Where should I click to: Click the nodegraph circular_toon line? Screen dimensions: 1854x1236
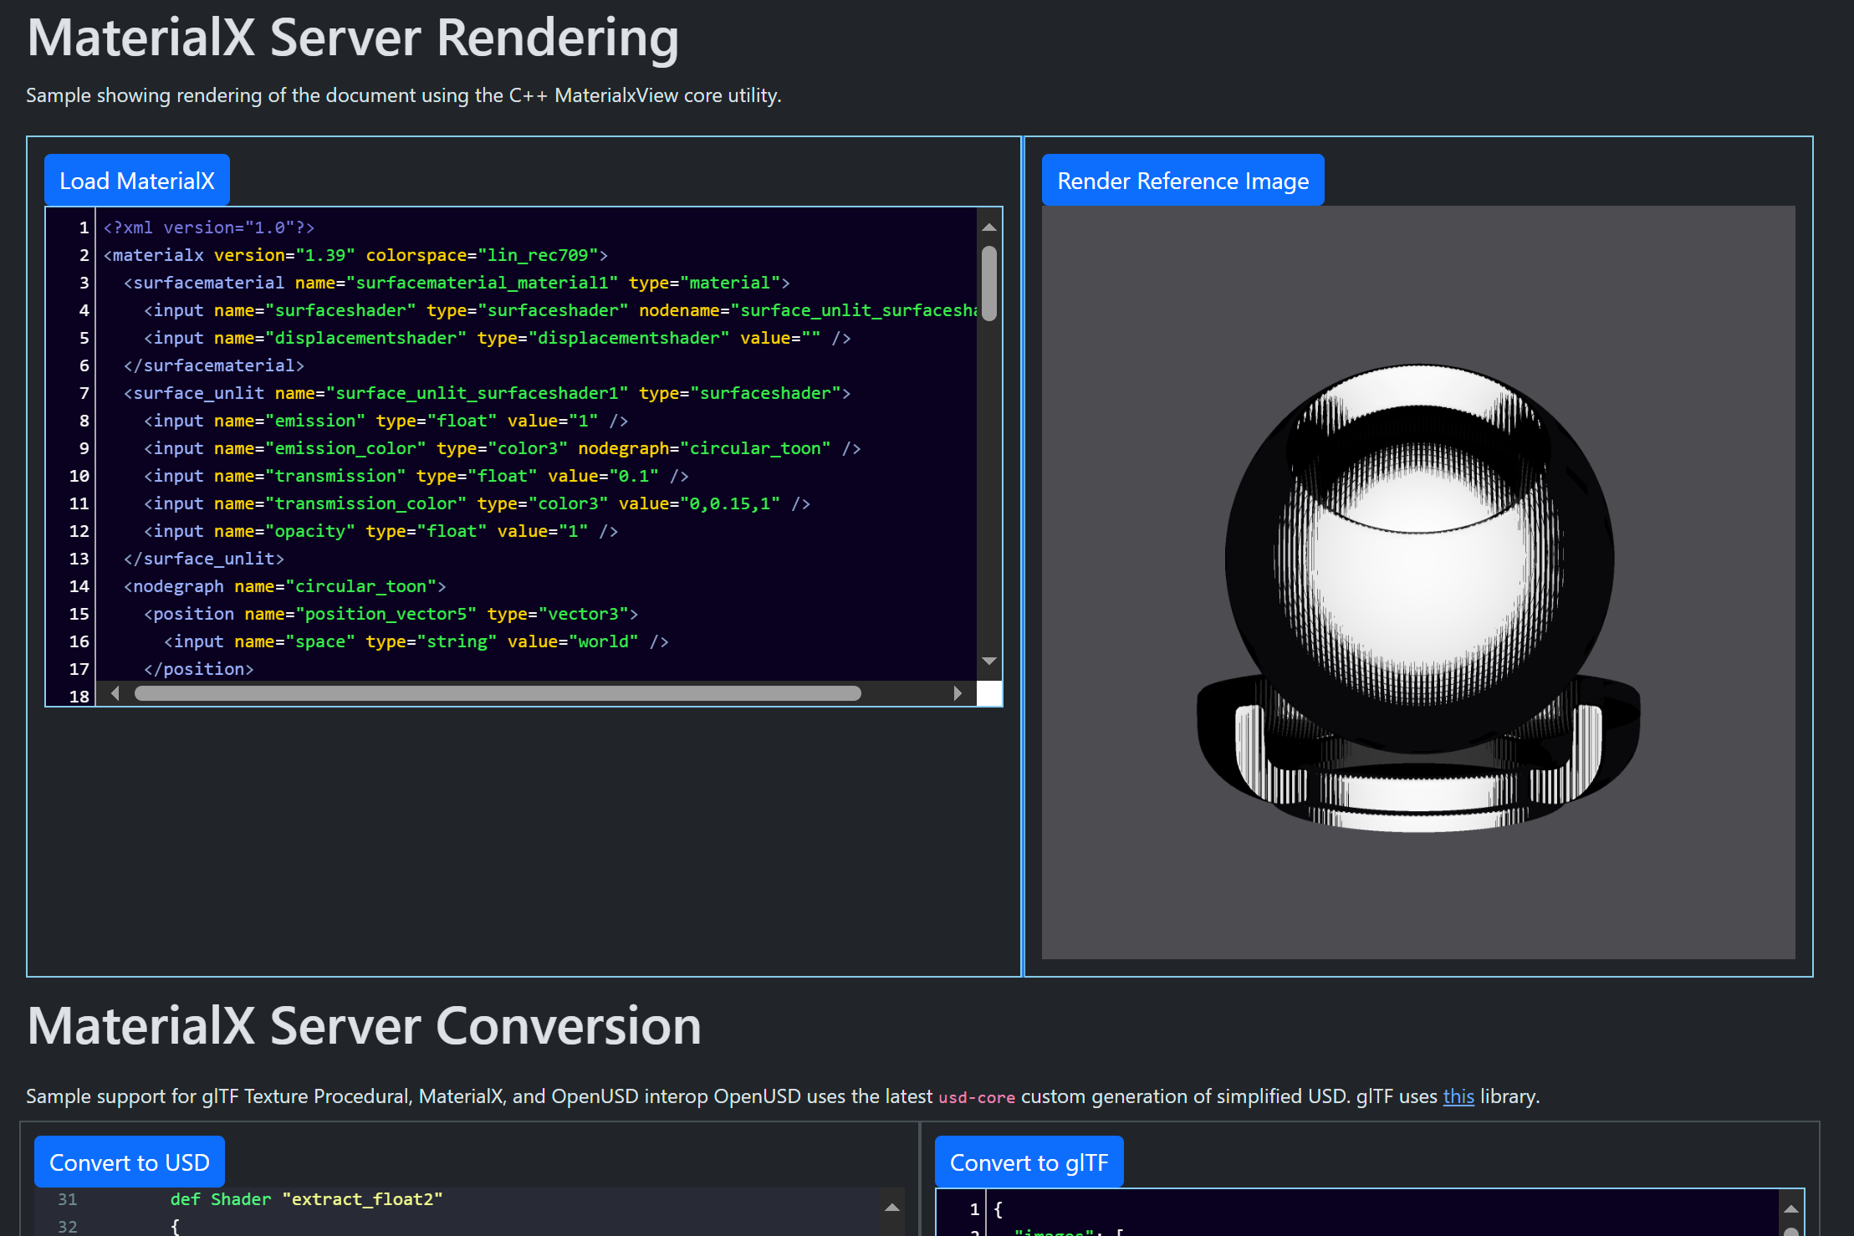285,586
